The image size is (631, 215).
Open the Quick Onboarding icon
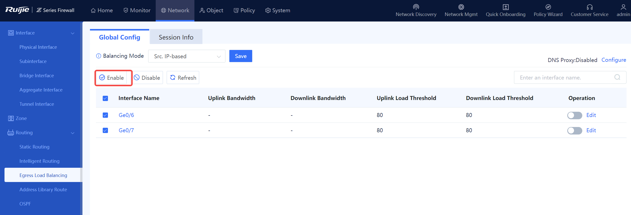point(506,7)
